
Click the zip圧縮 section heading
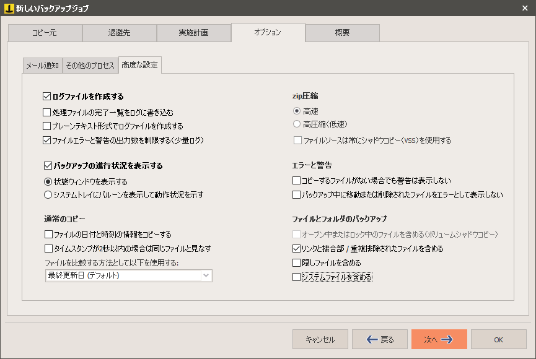[305, 96]
